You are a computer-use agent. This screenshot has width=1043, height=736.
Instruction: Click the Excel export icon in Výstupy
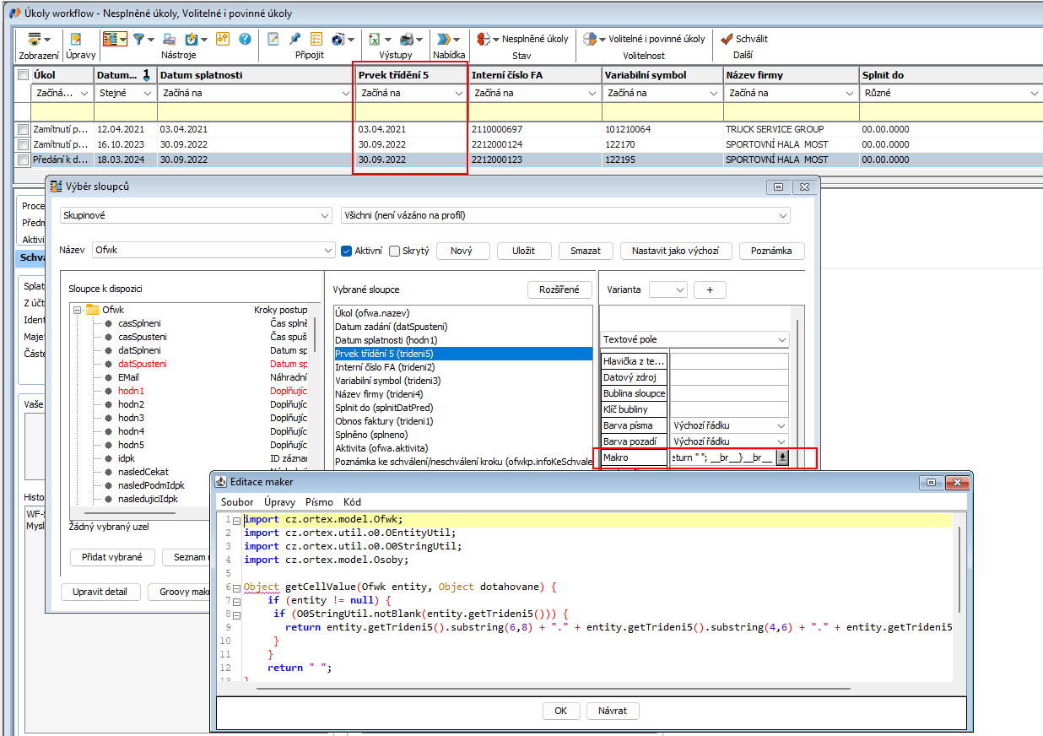(374, 39)
